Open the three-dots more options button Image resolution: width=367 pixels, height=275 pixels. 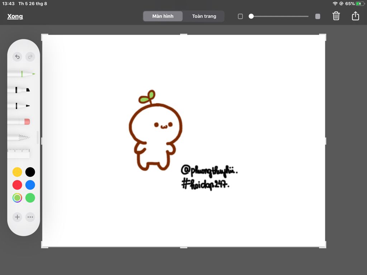[30, 217]
